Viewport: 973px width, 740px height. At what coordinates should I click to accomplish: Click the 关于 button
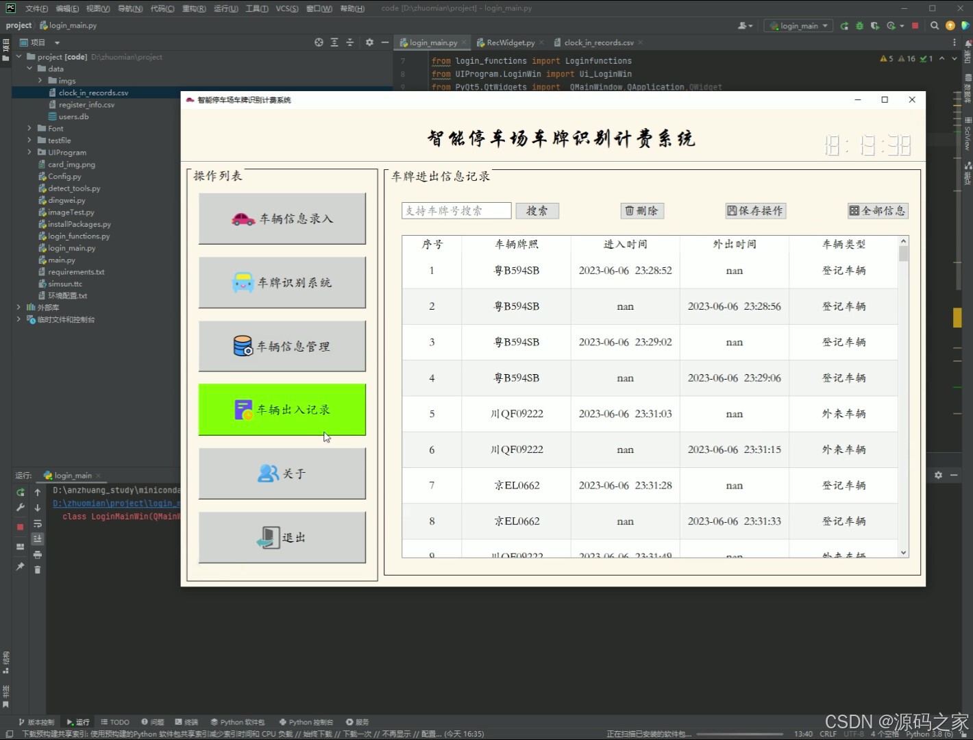pyautogui.click(x=282, y=473)
